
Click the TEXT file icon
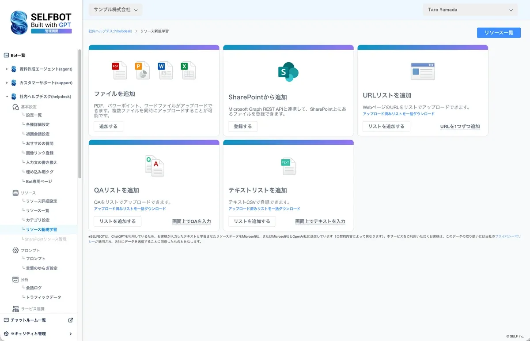click(288, 167)
